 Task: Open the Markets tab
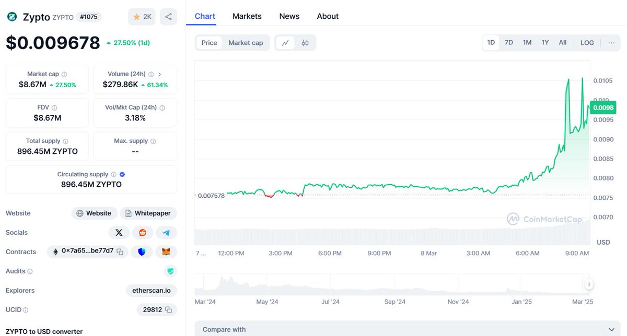click(x=247, y=16)
